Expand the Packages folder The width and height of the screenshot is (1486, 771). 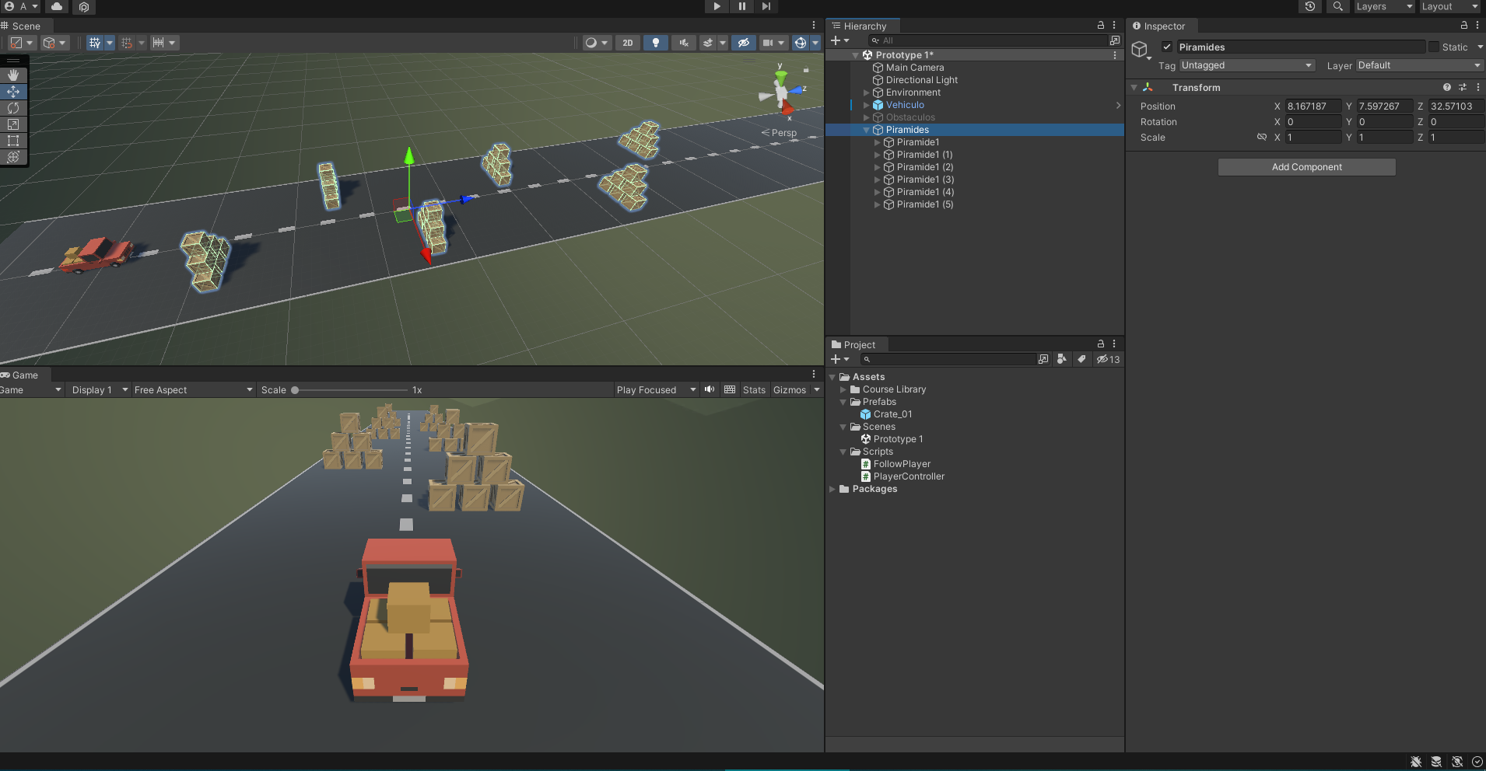(832, 489)
